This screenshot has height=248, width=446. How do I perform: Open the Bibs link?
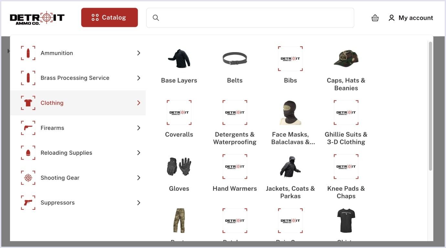click(x=290, y=80)
